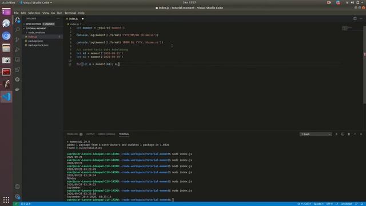The height and width of the screenshot is (206, 366).
Task: Open Source Control view in activity bar
Action: pos(17,39)
